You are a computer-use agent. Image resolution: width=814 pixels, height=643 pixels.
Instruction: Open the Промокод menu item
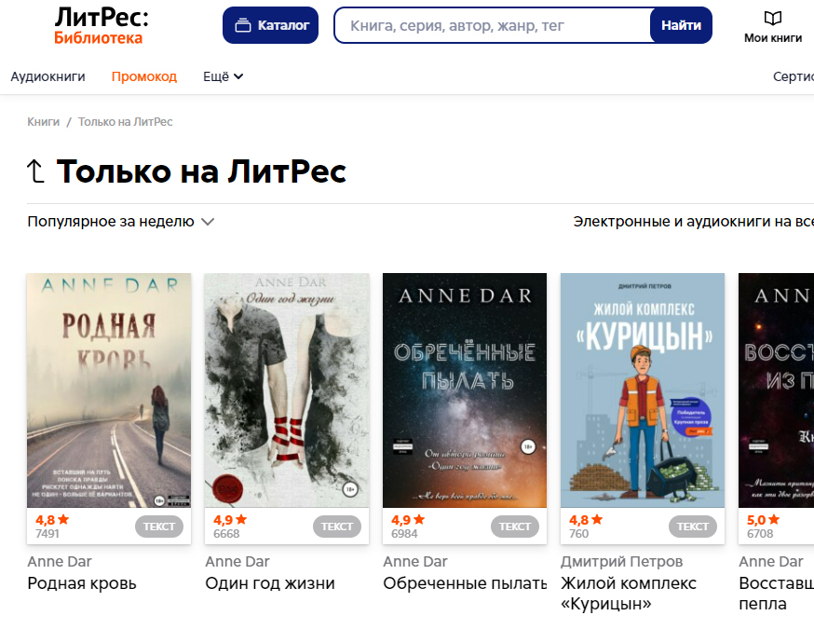(144, 76)
